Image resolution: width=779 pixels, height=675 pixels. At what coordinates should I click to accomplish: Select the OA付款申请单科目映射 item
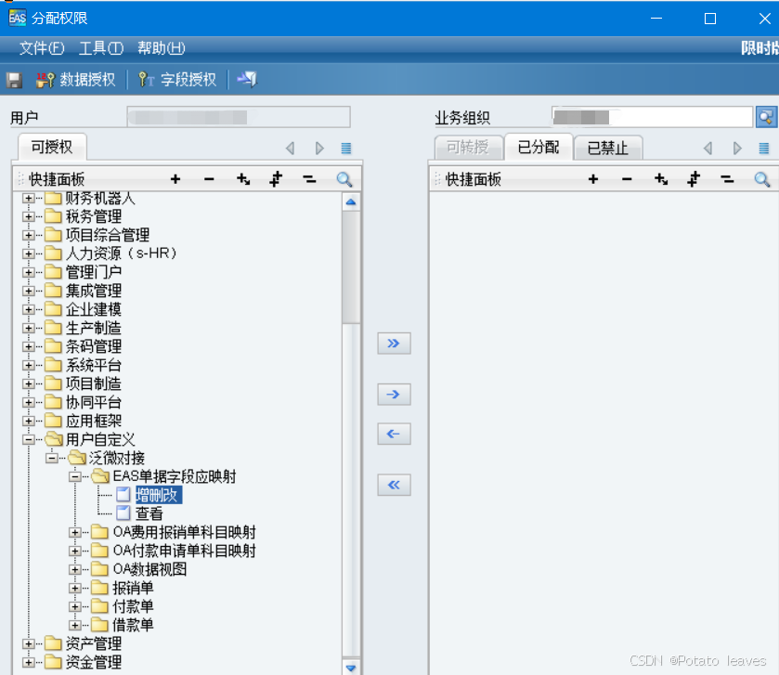pyautogui.click(x=185, y=551)
